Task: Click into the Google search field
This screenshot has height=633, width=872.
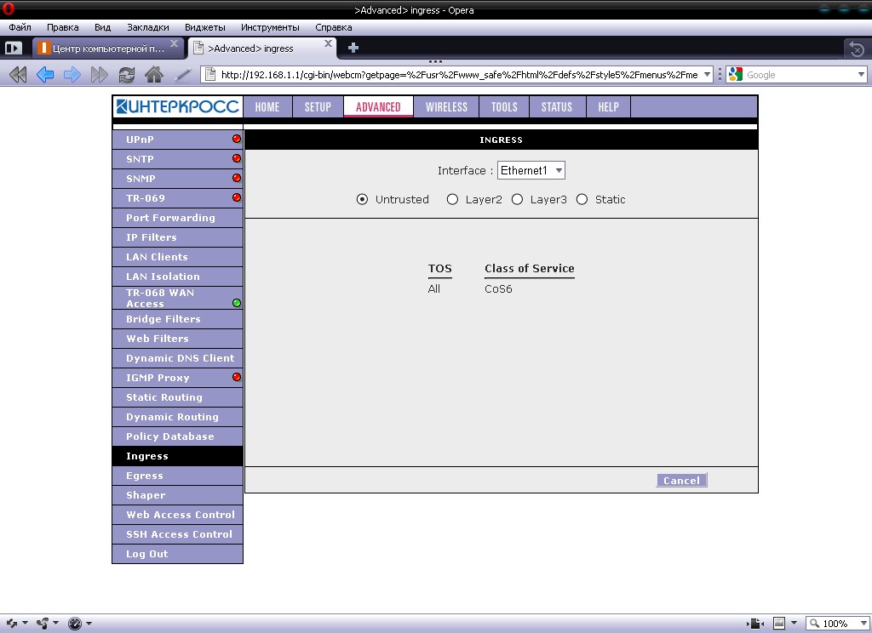Action: [x=799, y=75]
